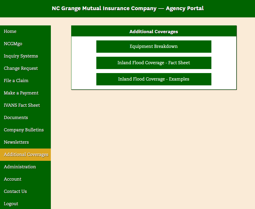Open Inland Flood Coverage - Fact Sheet
Screen dimensions: 255x209
point(154,63)
